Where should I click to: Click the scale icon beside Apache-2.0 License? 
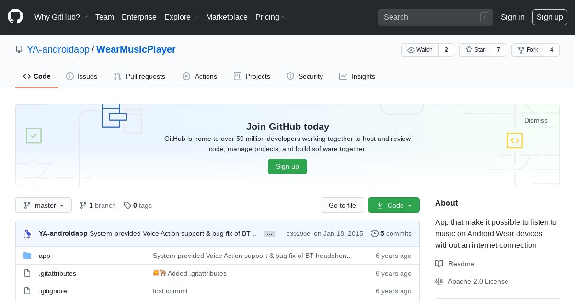pyautogui.click(x=439, y=281)
